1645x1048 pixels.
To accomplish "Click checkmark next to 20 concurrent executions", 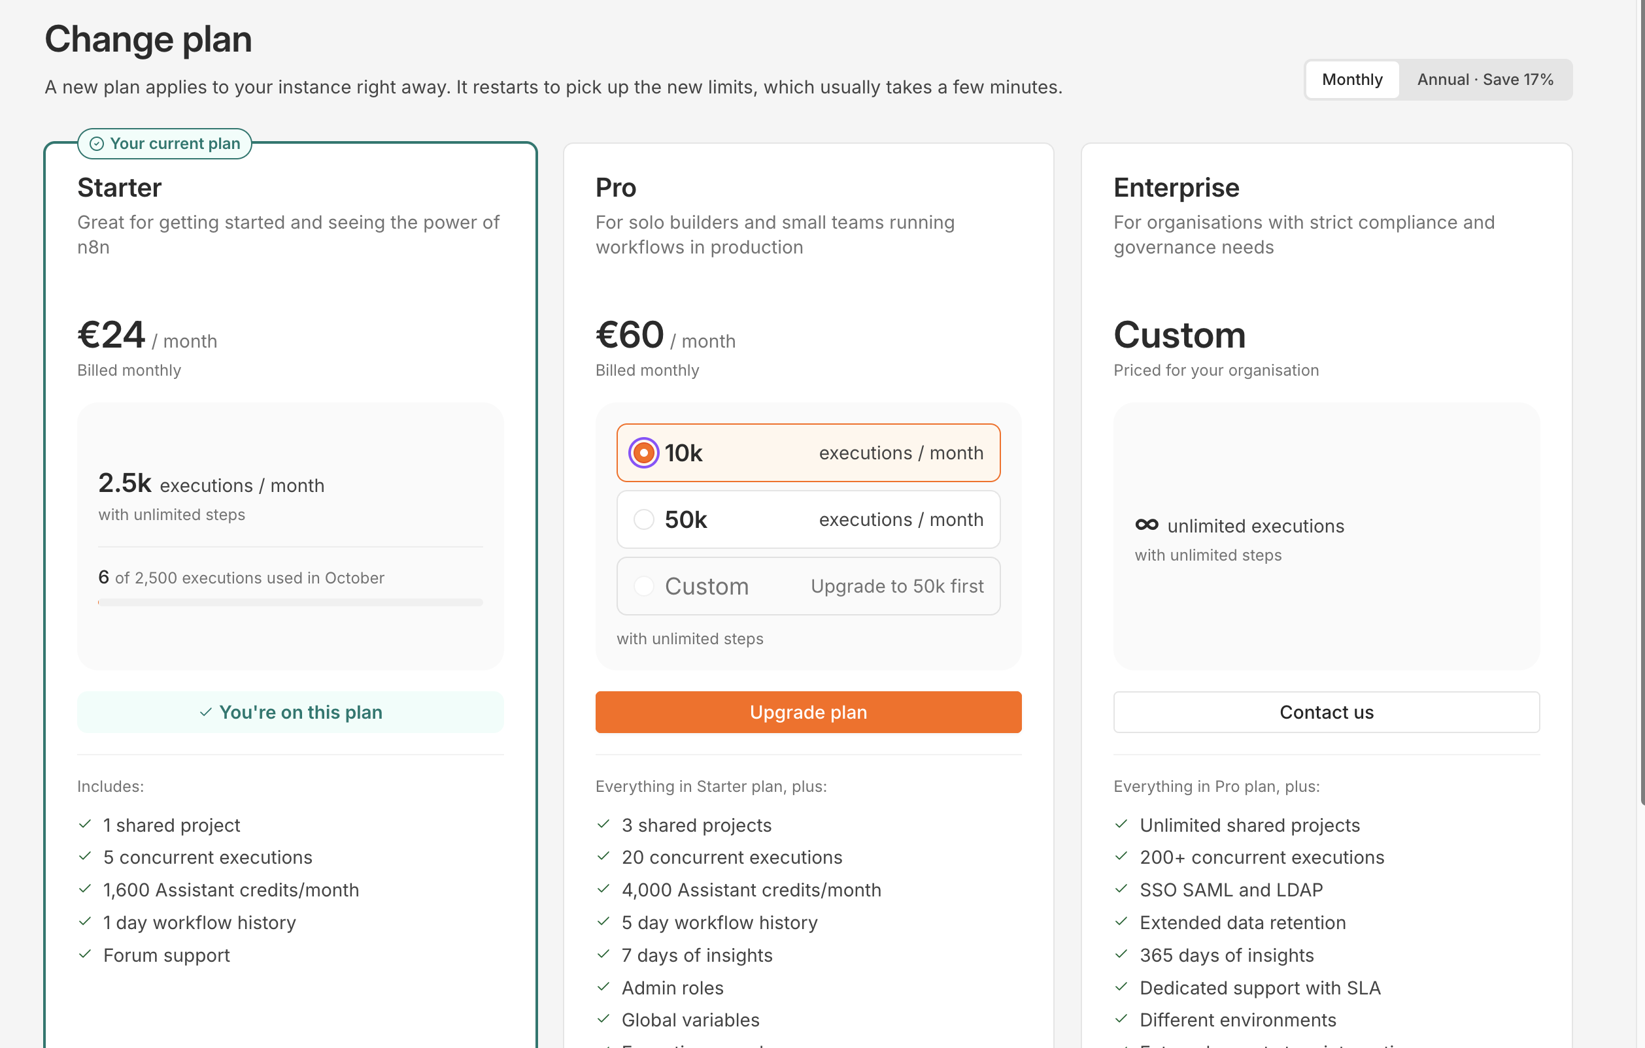I will click(603, 856).
